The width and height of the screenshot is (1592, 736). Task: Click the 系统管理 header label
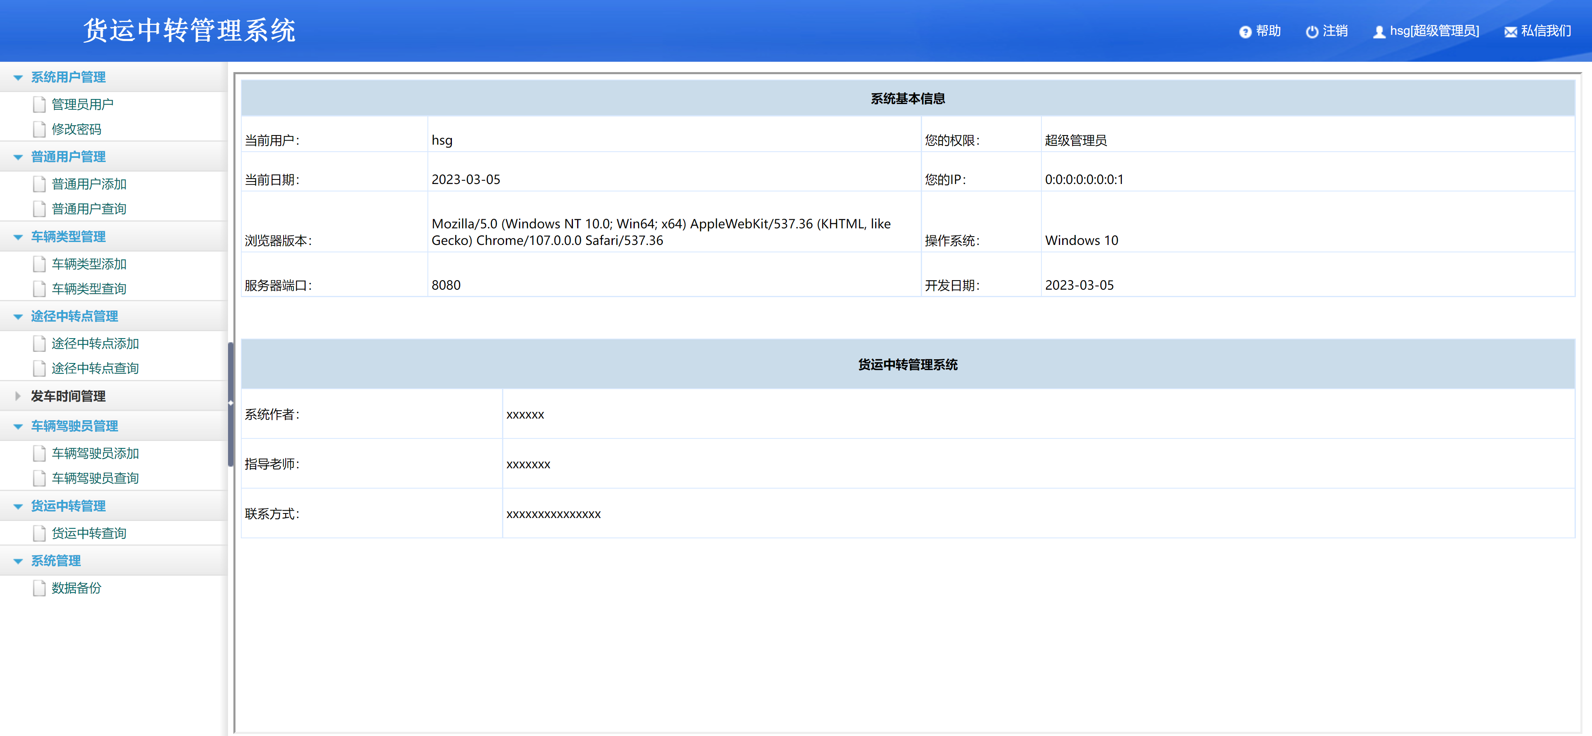[56, 561]
